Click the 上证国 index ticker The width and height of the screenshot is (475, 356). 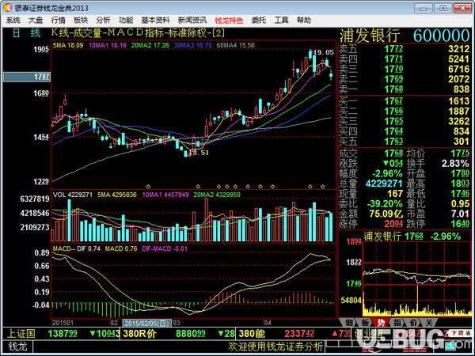21,334
